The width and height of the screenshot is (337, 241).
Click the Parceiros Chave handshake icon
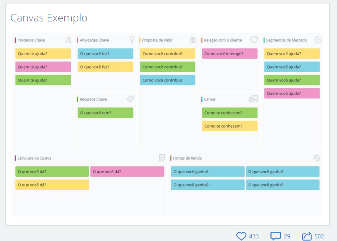click(68, 40)
